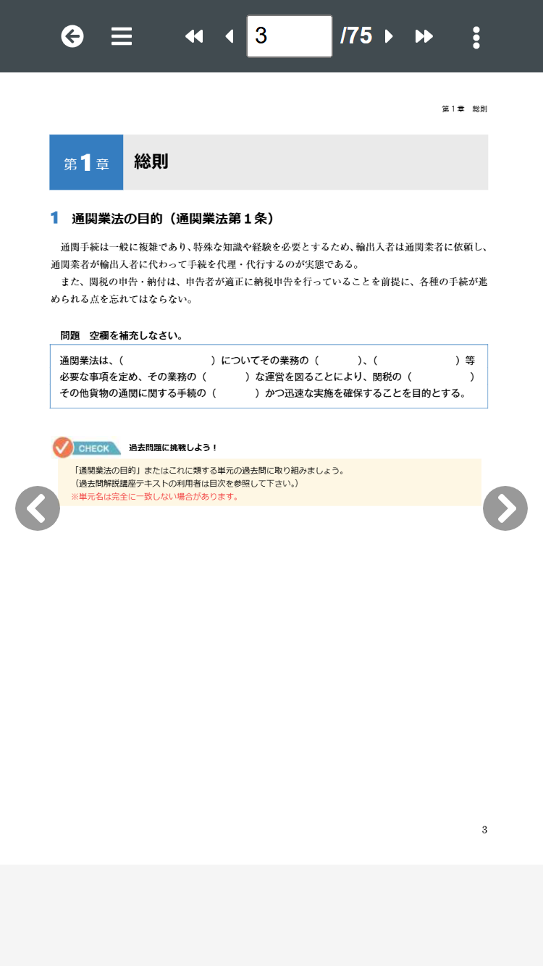Go to previous page with small left triangle
This screenshot has height=966, width=543.
point(230,36)
